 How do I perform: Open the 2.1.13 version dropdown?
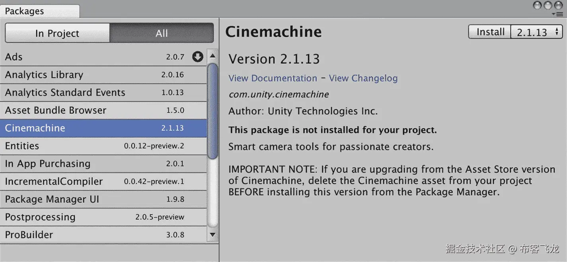(x=537, y=32)
